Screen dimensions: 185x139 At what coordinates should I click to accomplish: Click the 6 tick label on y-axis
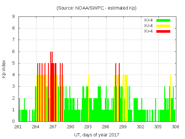click(14, 52)
